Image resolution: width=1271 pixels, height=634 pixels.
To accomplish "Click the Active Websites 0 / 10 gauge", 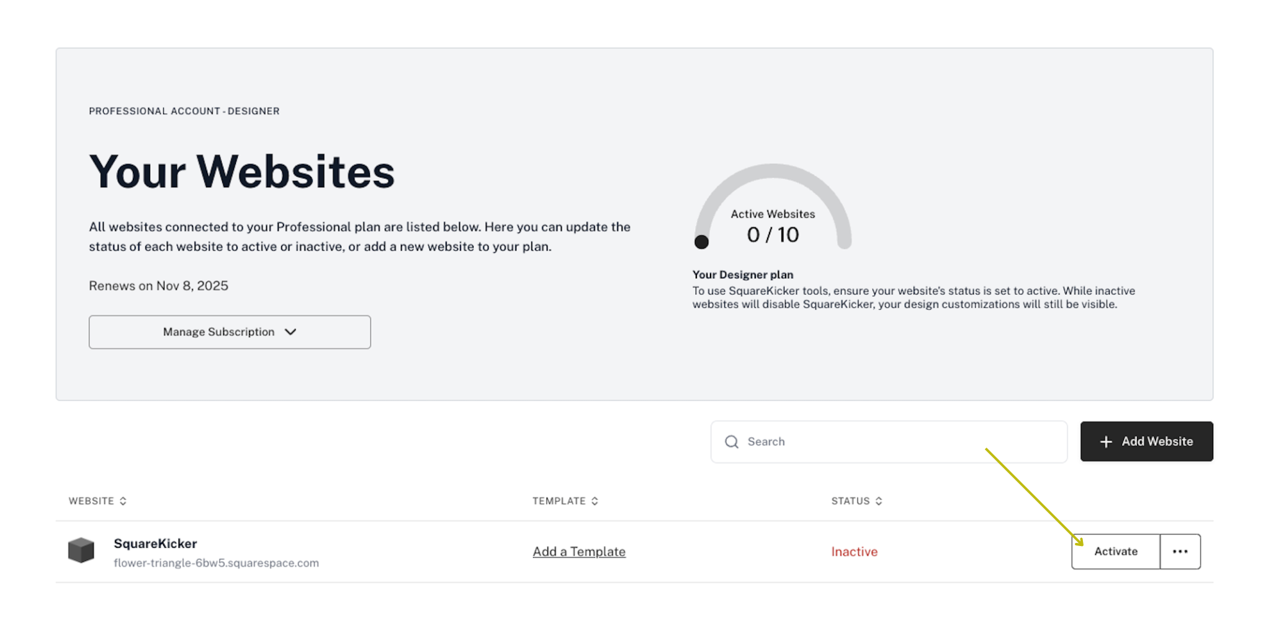I will tap(773, 206).
